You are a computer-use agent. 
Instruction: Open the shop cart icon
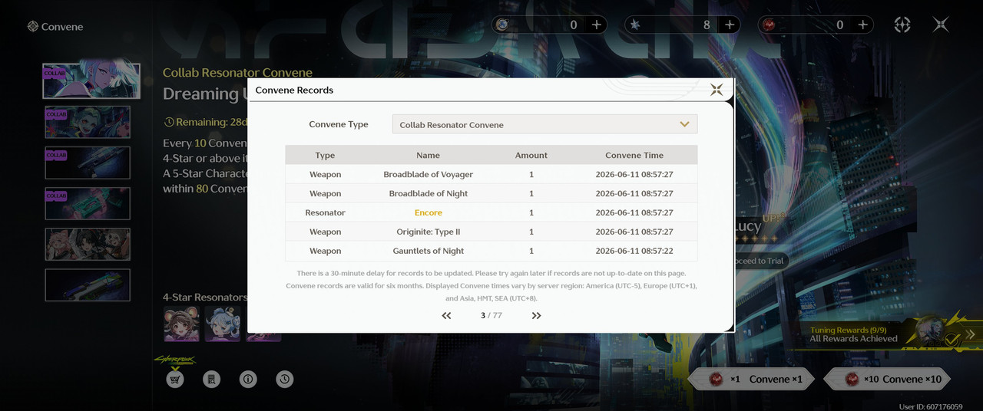click(175, 378)
